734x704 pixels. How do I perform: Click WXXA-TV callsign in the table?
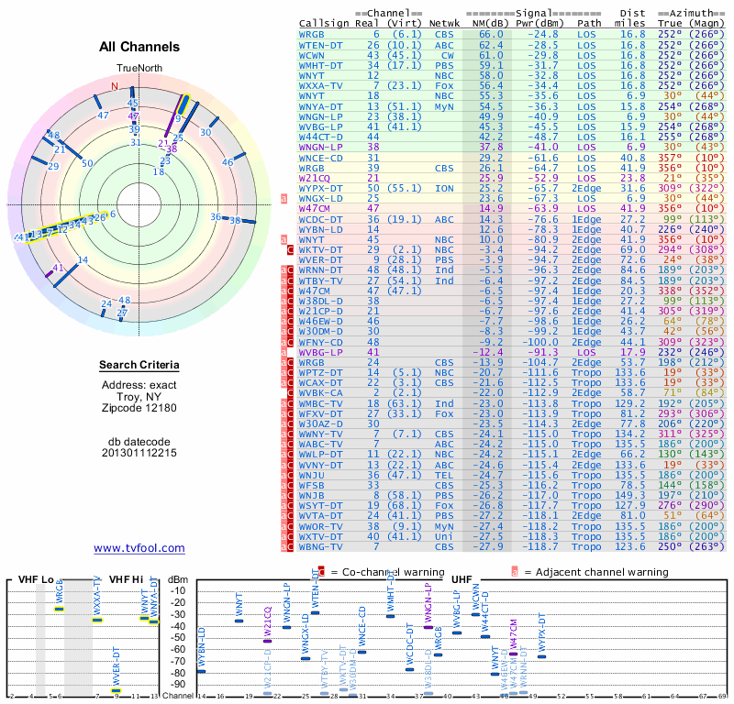pyautogui.click(x=320, y=85)
